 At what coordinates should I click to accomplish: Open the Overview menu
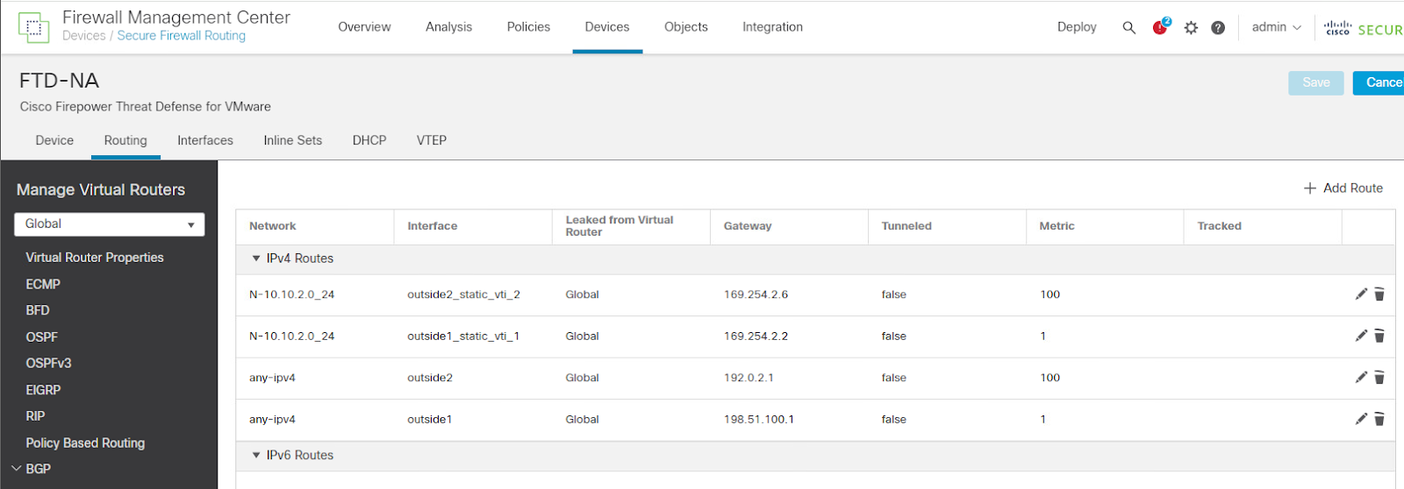click(364, 27)
